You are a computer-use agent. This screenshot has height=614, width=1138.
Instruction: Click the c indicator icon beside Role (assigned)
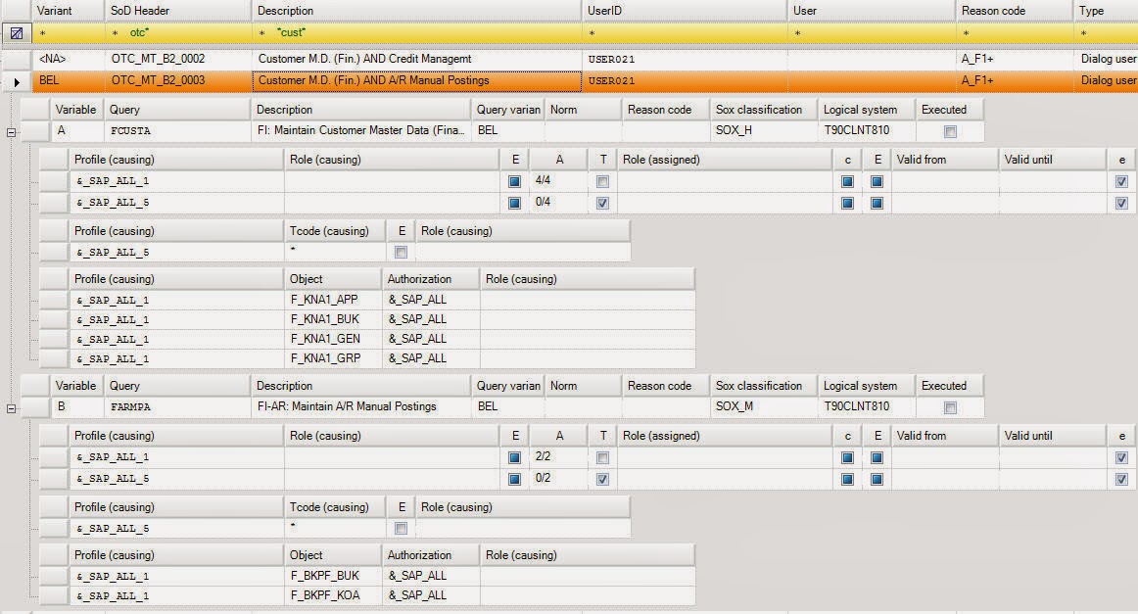pyautogui.click(x=848, y=180)
